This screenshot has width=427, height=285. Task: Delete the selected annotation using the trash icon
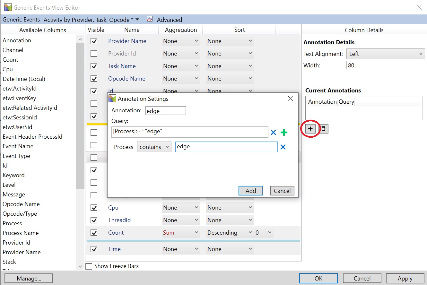point(323,128)
